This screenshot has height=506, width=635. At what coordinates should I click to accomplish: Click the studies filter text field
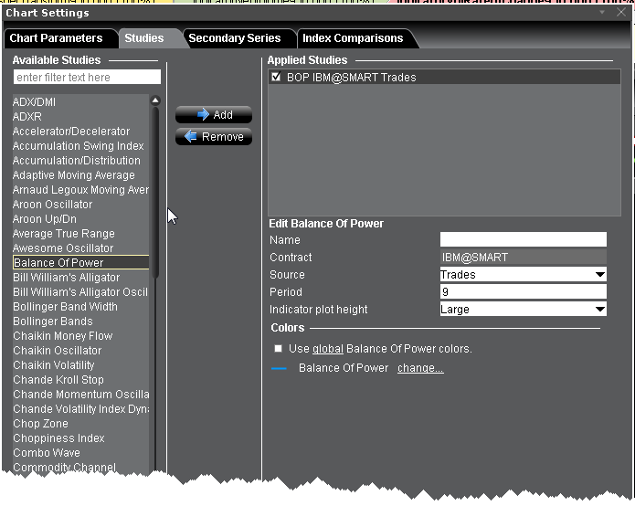pyautogui.click(x=87, y=78)
